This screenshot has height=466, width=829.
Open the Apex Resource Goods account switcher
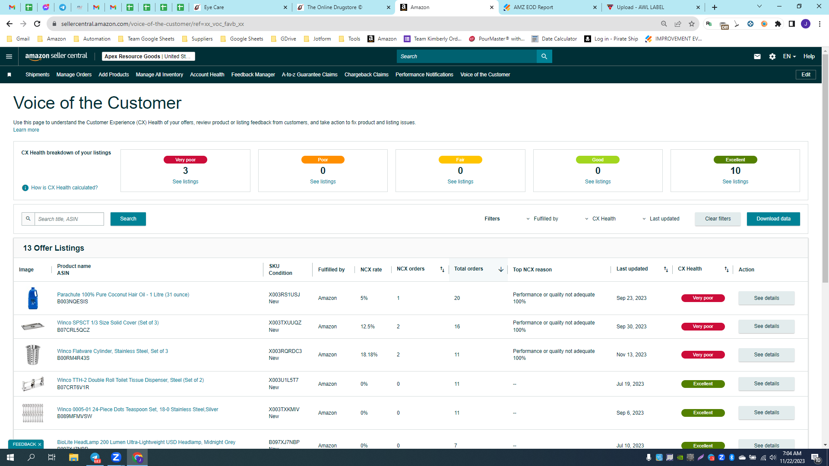point(149,57)
